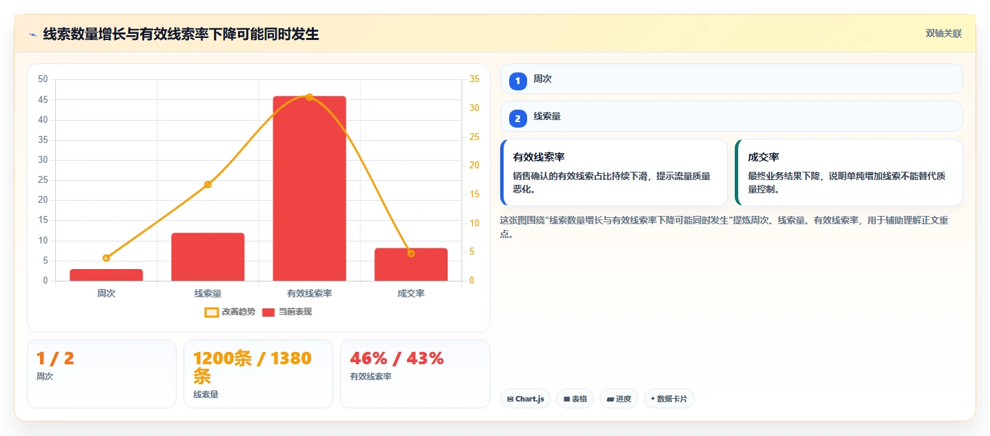Toggle the 当前表现 legend item
This screenshot has width=990, height=436.
286,312
